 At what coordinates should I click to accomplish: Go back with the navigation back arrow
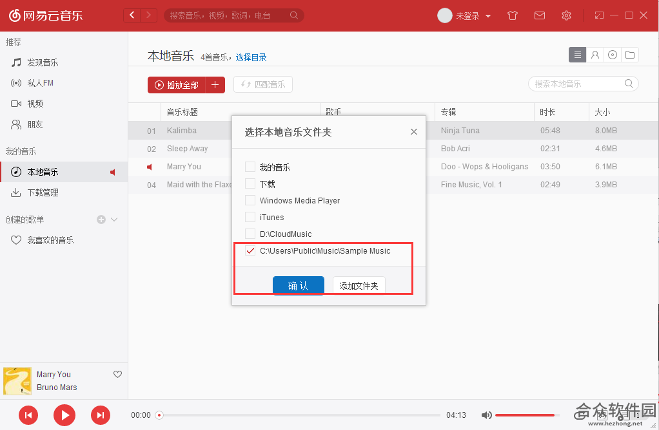click(x=132, y=15)
